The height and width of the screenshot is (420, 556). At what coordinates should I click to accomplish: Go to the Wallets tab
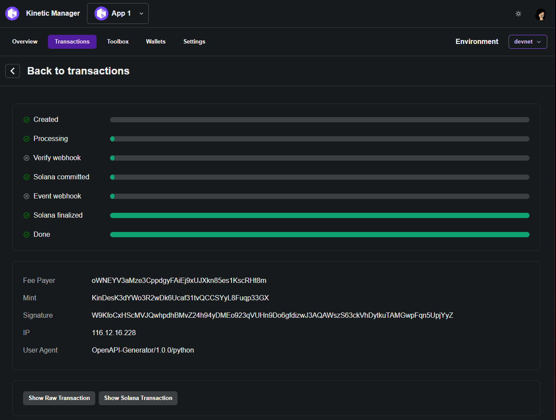pos(156,42)
